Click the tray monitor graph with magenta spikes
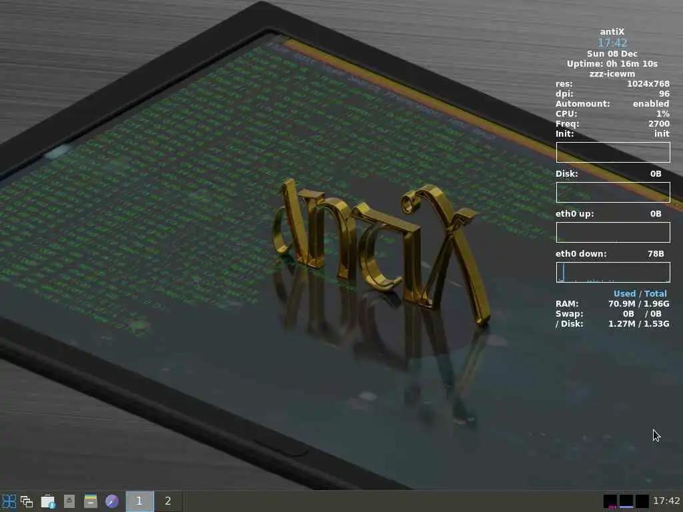The height and width of the screenshot is (512, 683). [610, 501]
